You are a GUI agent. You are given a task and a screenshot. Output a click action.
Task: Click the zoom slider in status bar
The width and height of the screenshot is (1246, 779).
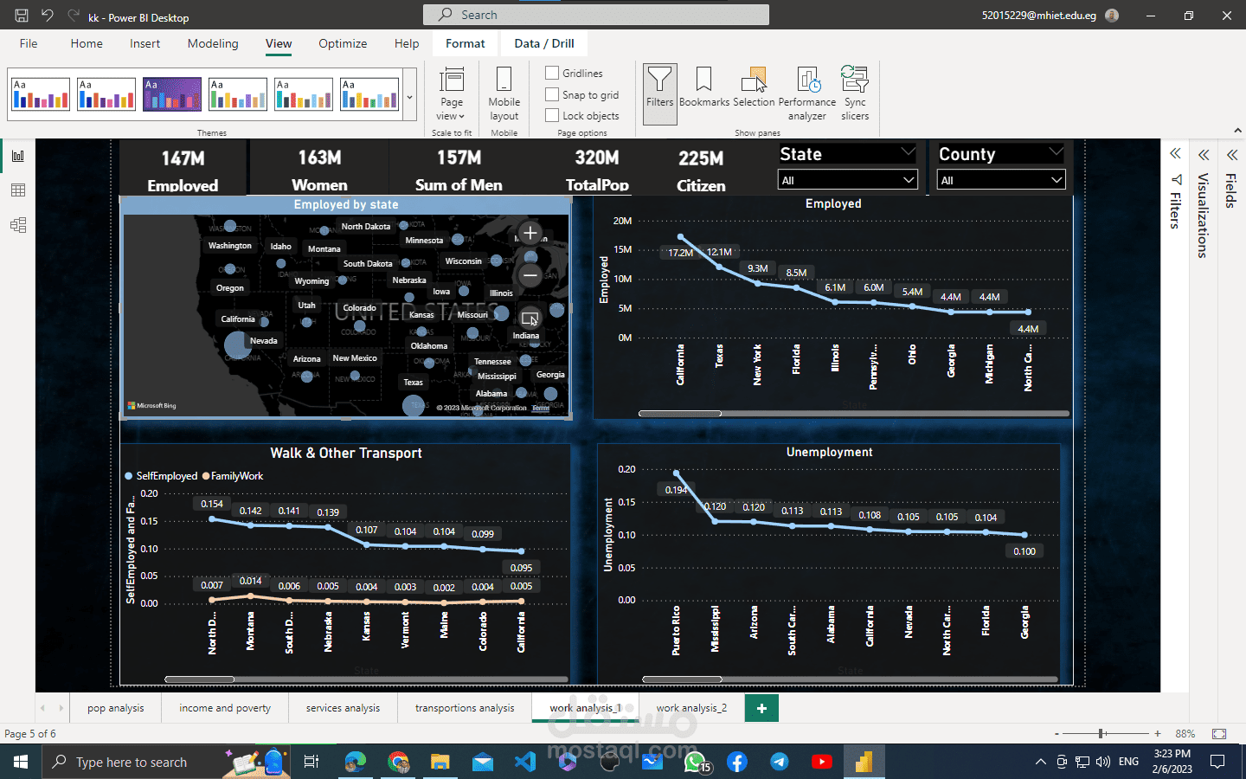[x=1101, y=734]
